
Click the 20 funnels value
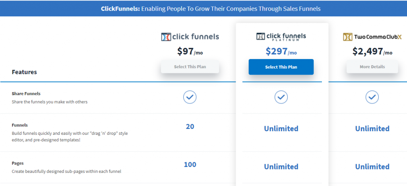[x=190, y=127]
